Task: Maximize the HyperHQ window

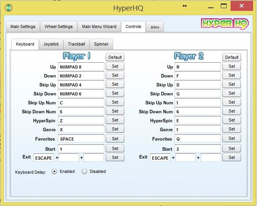Action: click(224, 6)
